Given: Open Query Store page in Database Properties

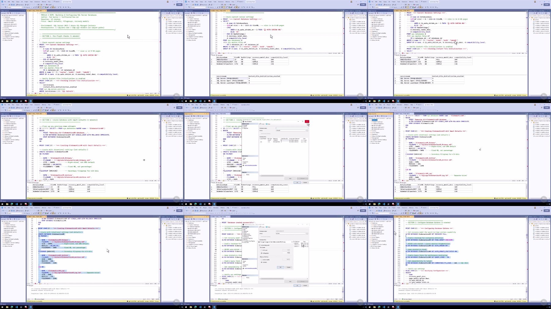Looking at the screenshot, I should pos(246,242).
